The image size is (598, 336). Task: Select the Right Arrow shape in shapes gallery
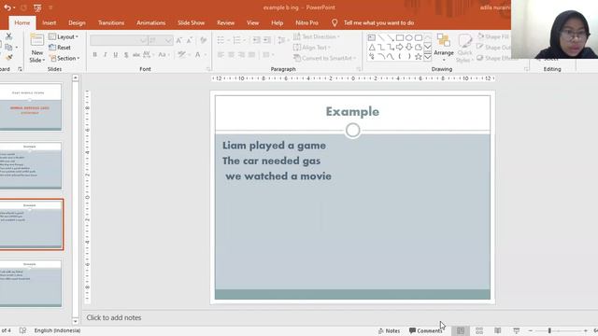pos(399,47)
